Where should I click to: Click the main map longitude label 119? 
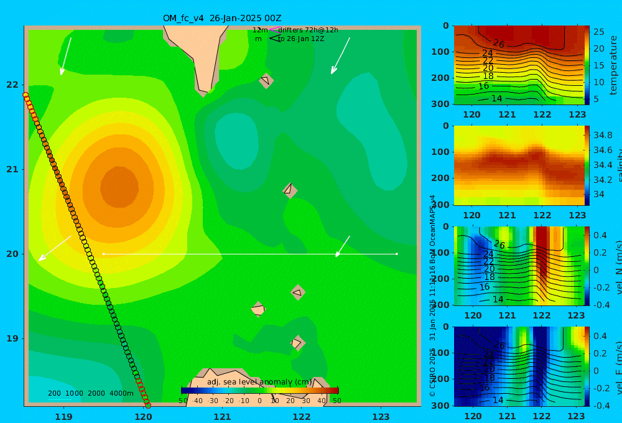click(x=64, y=417)
